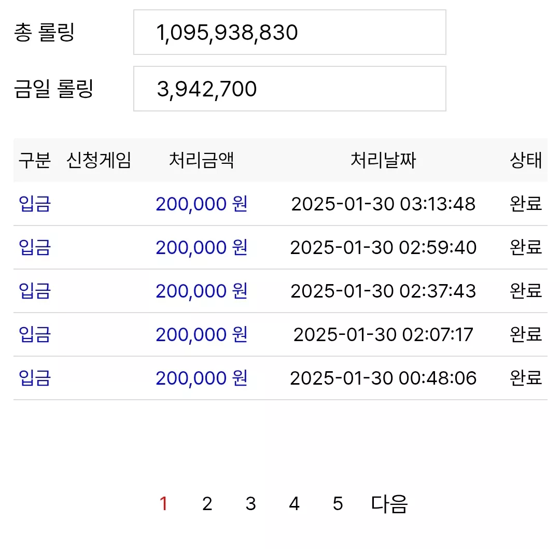Click the 총 롤링 value field
This screenshot has height=549, width=560.
290,32
